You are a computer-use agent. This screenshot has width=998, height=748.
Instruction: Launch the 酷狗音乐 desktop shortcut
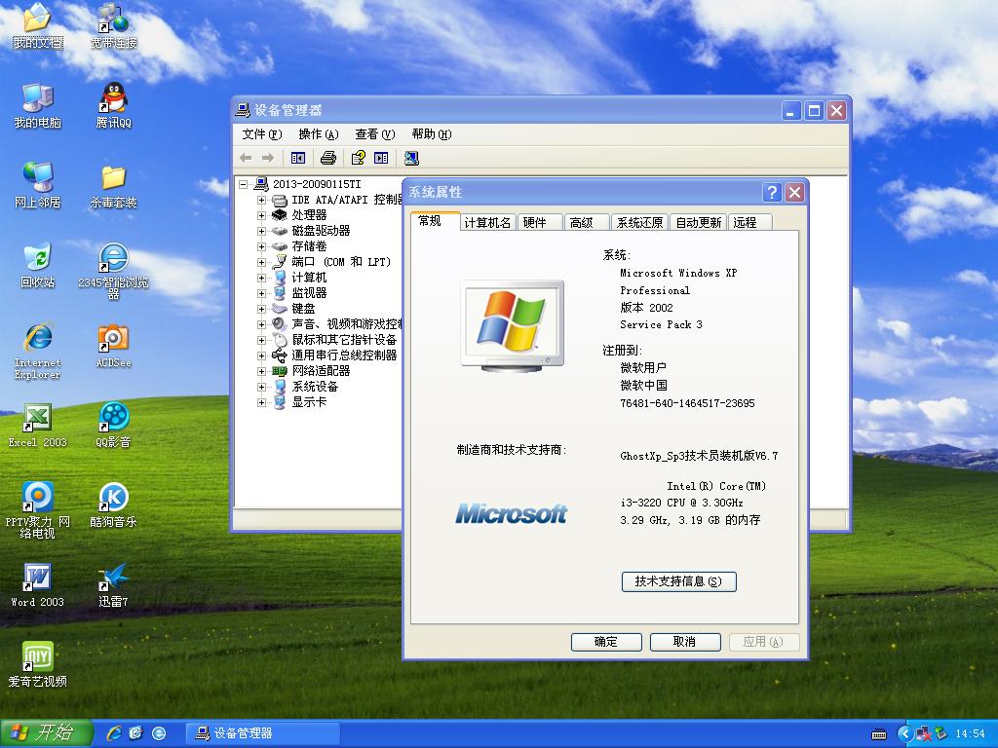[113, 505]
